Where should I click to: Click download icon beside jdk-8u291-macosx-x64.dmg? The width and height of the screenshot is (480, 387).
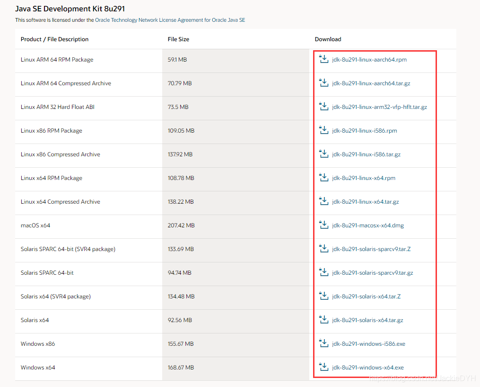[323, 225]
